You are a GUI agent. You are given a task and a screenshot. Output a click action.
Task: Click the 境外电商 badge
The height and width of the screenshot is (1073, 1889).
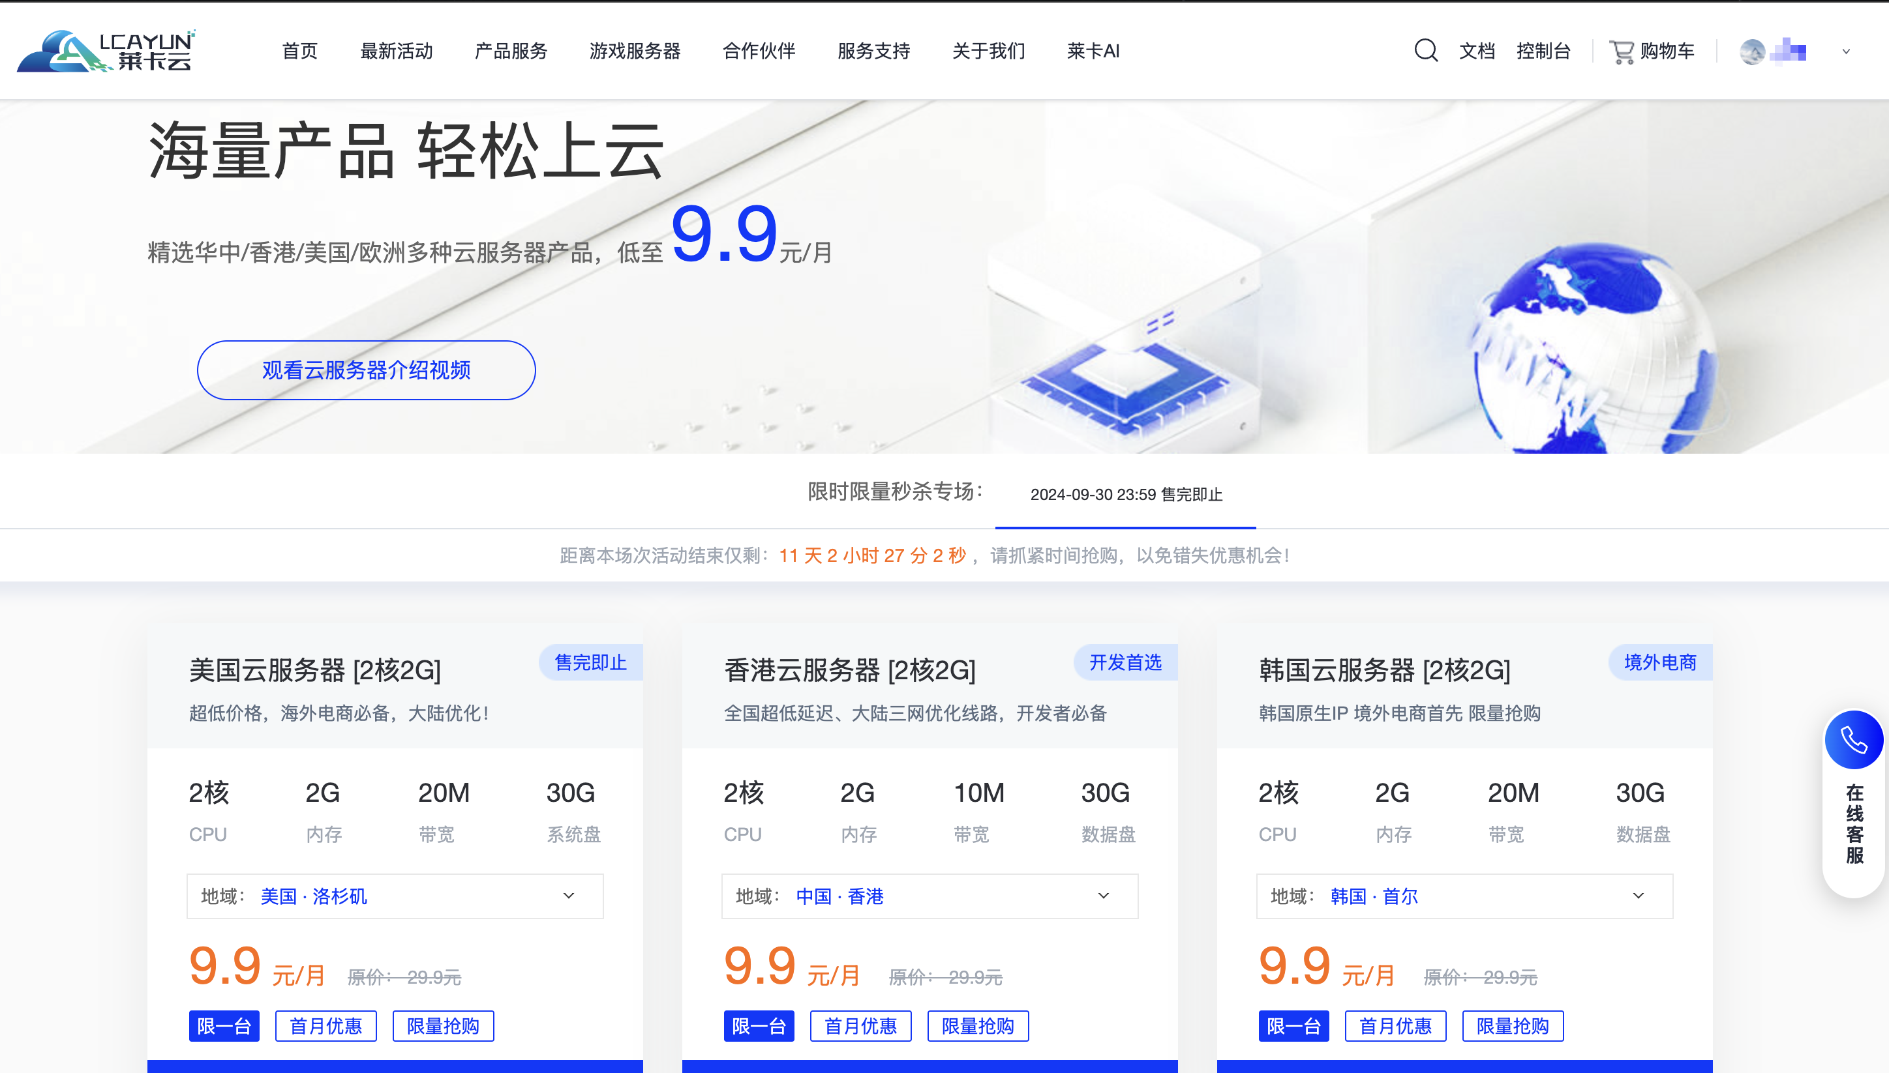point(1659,662)
